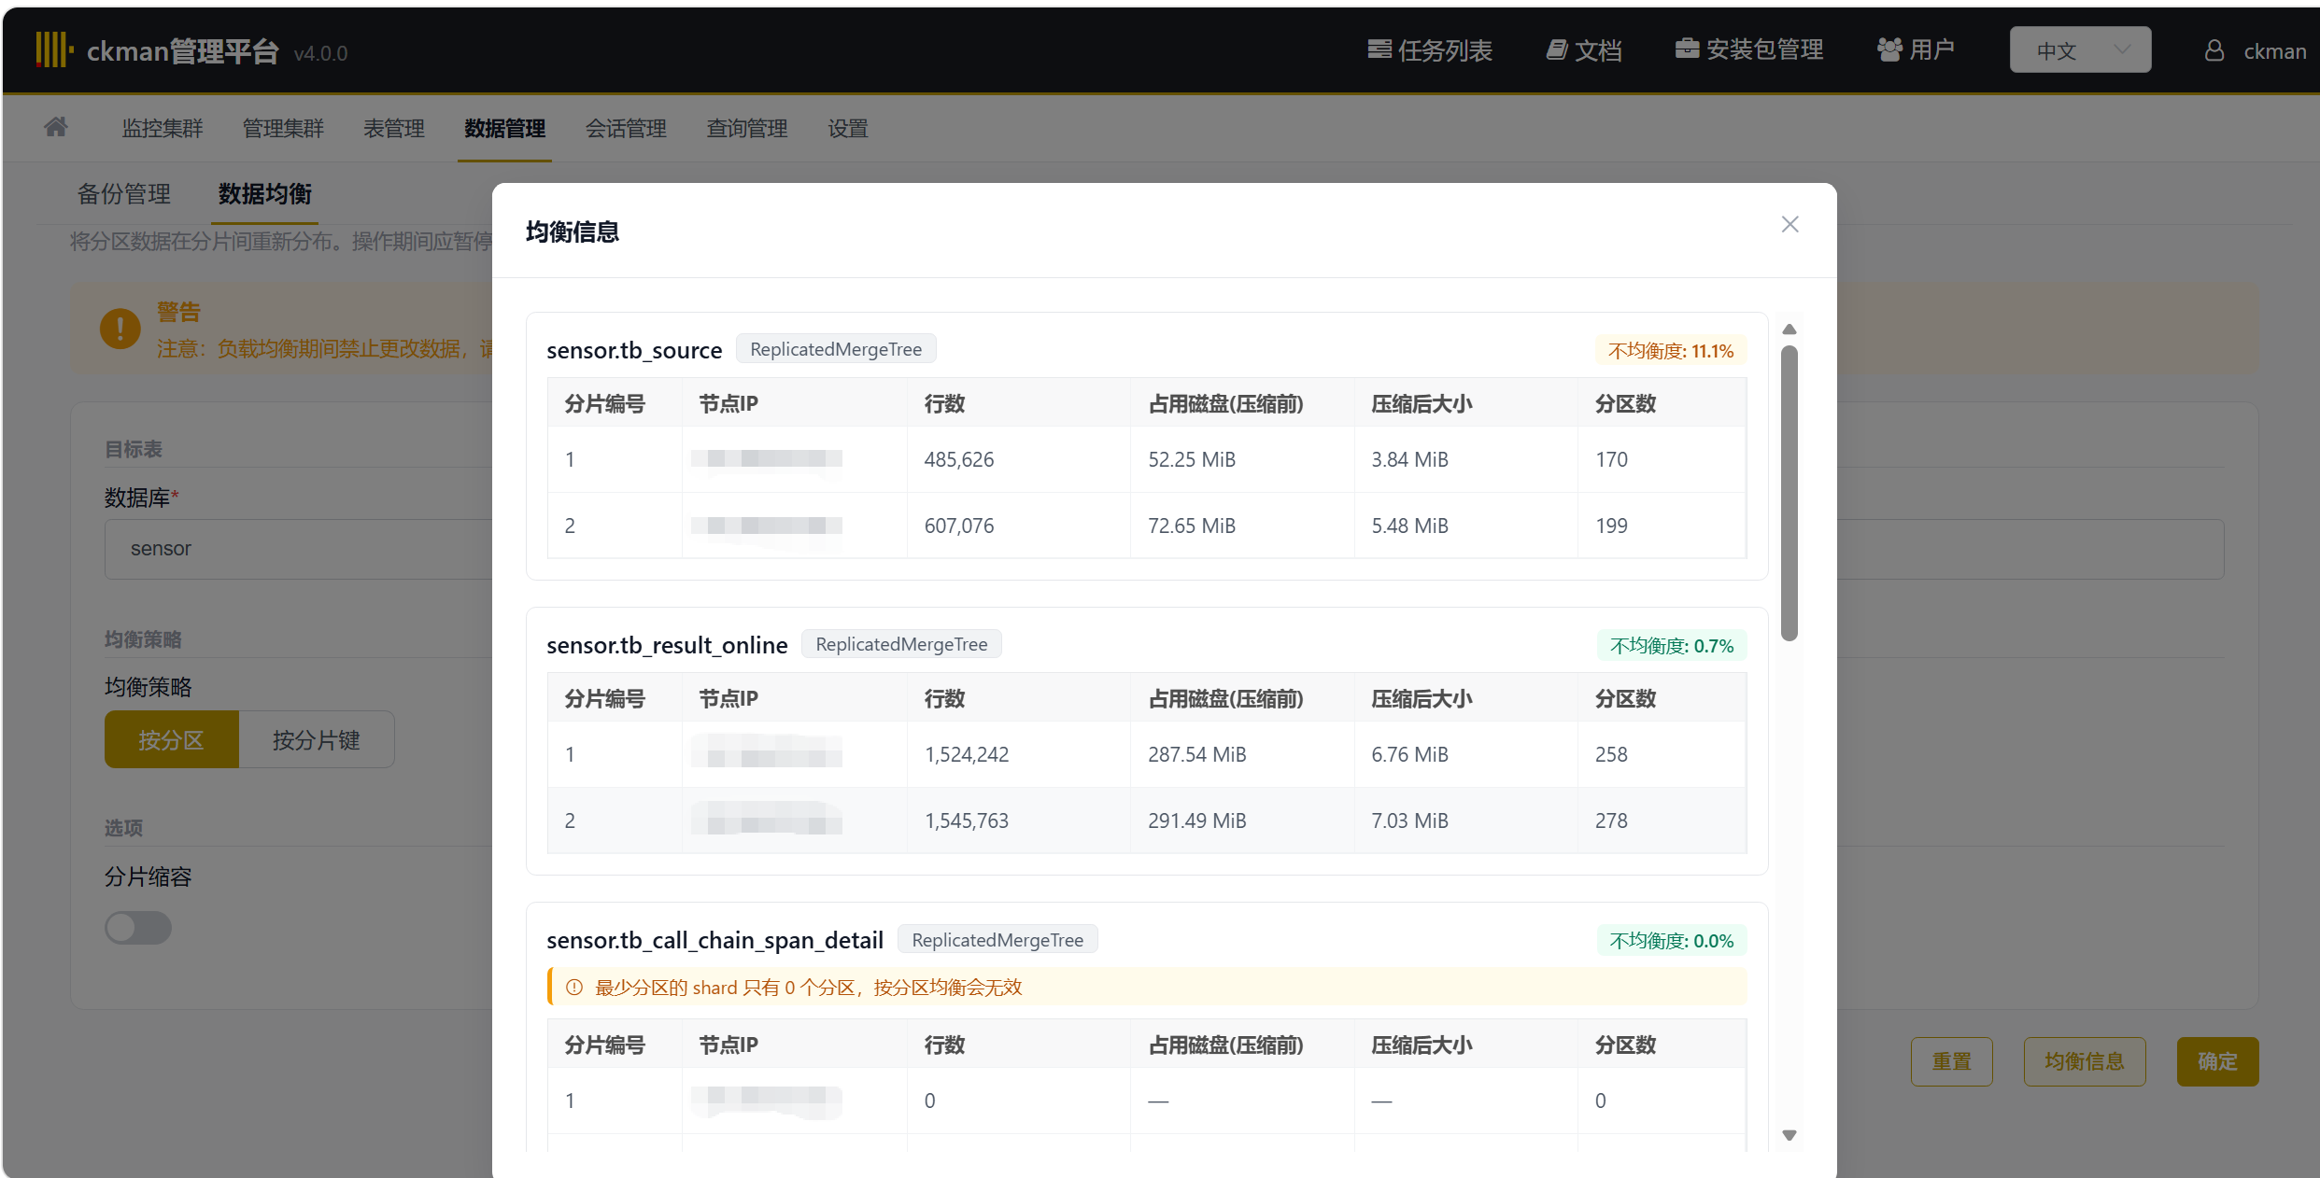Click sensor.tb_source table name
The width and height of the screenshot is (2320, 1178).
pos(634,350)
